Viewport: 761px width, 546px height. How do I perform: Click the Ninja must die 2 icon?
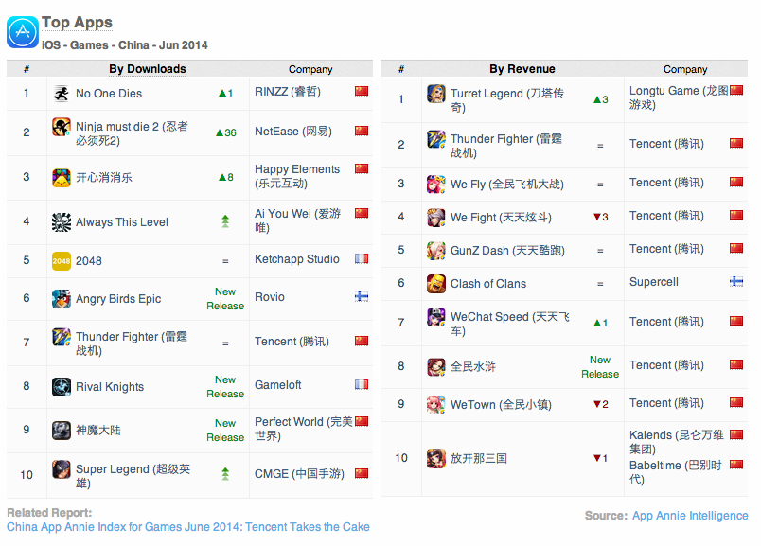(62, 127)
